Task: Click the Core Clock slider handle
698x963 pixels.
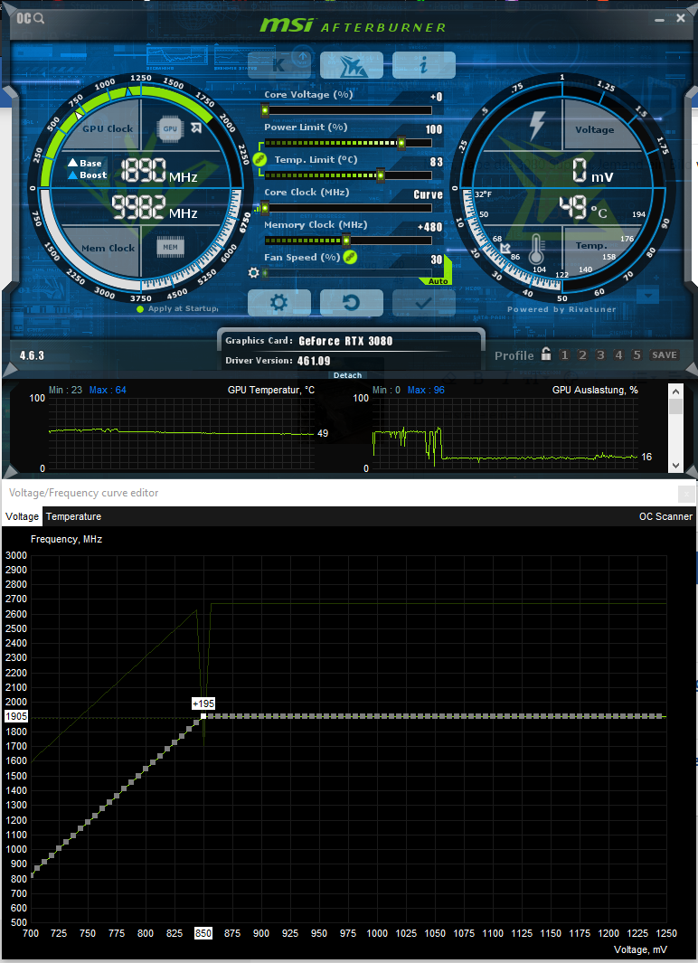Action: [x=265, y=208]
